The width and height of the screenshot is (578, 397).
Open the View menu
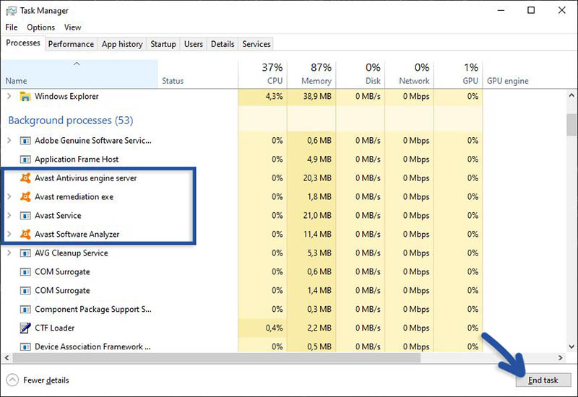point(72,27)
